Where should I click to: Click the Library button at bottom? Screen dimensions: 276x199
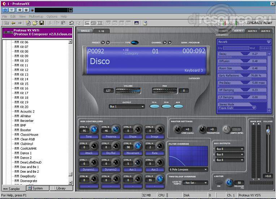click(61, 188)
